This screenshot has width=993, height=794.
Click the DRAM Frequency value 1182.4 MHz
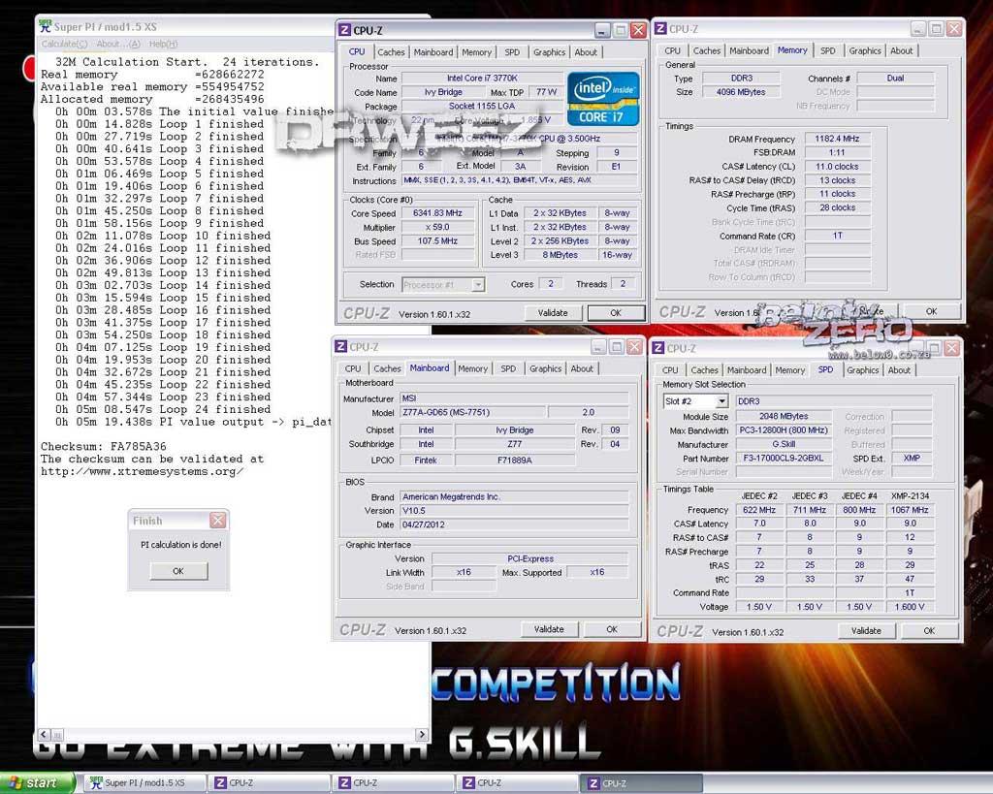(837, 139)
